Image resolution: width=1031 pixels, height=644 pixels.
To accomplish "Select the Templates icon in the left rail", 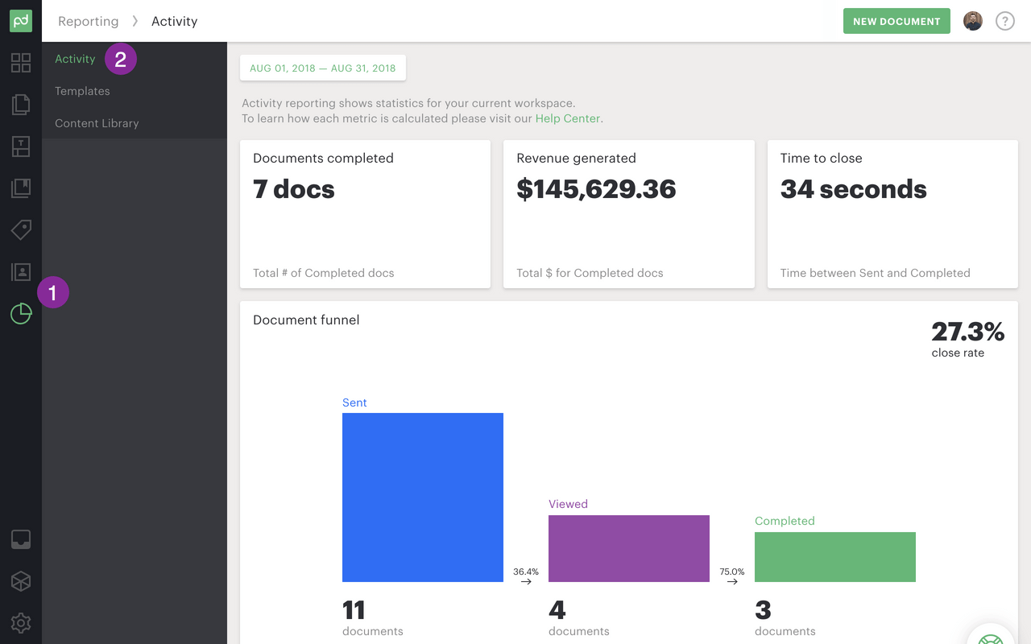I will [20, 147].
